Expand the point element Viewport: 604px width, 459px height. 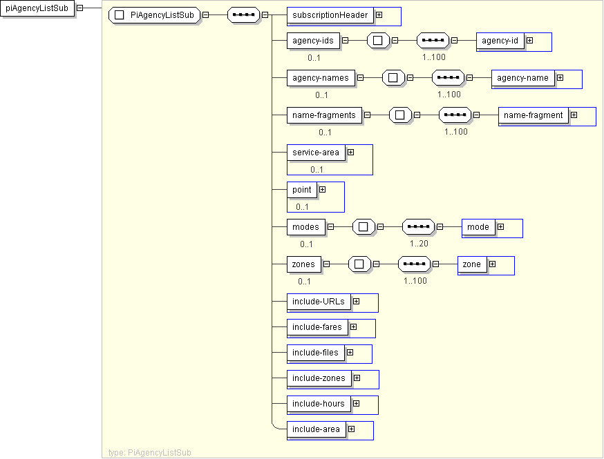click(x=321, y=189)
